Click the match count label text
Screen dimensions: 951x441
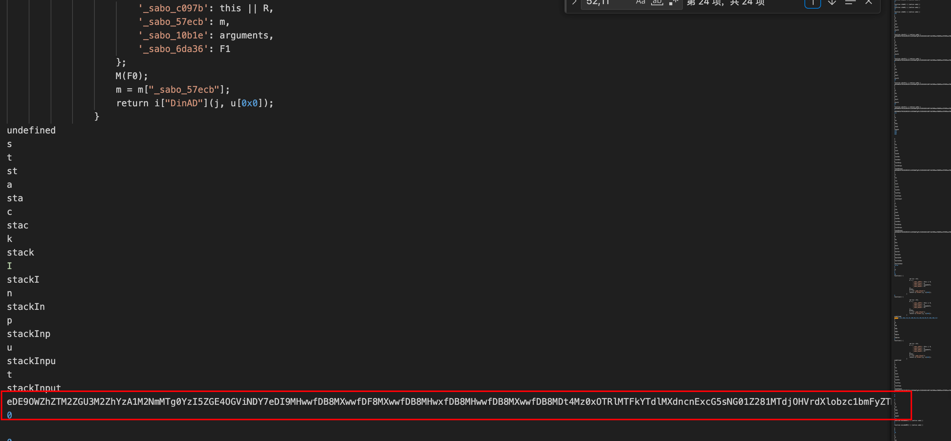(726, 3)
